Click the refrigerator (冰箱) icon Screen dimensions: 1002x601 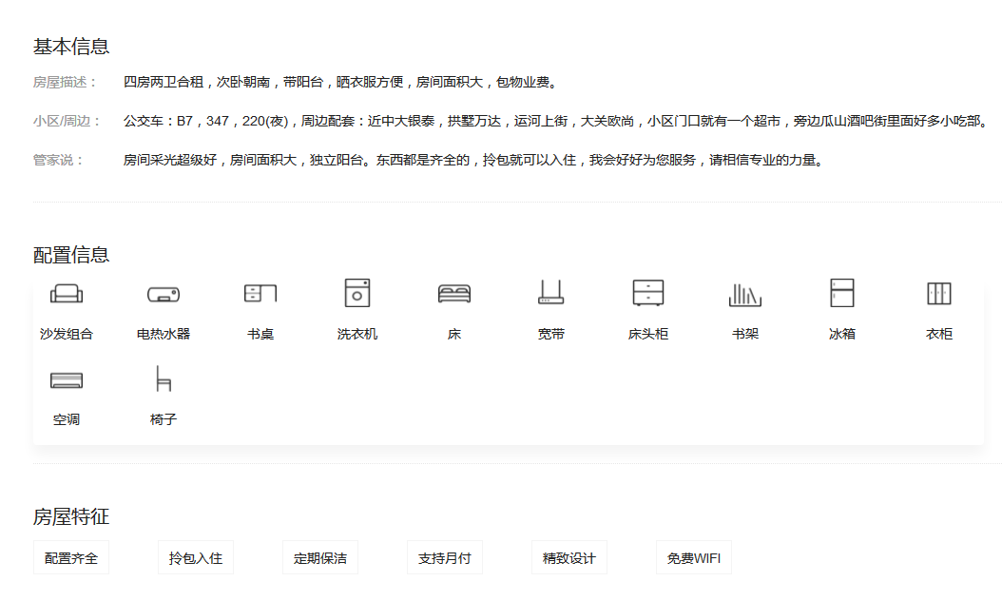point(842,293)
